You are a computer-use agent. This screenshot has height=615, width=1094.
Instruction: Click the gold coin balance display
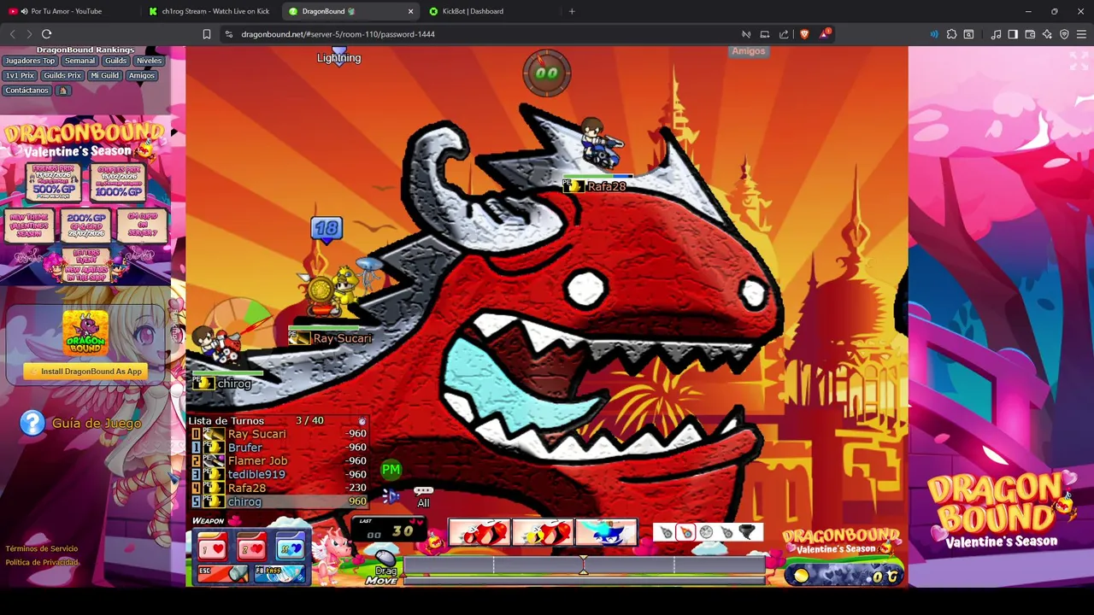(x=845, y=577)
